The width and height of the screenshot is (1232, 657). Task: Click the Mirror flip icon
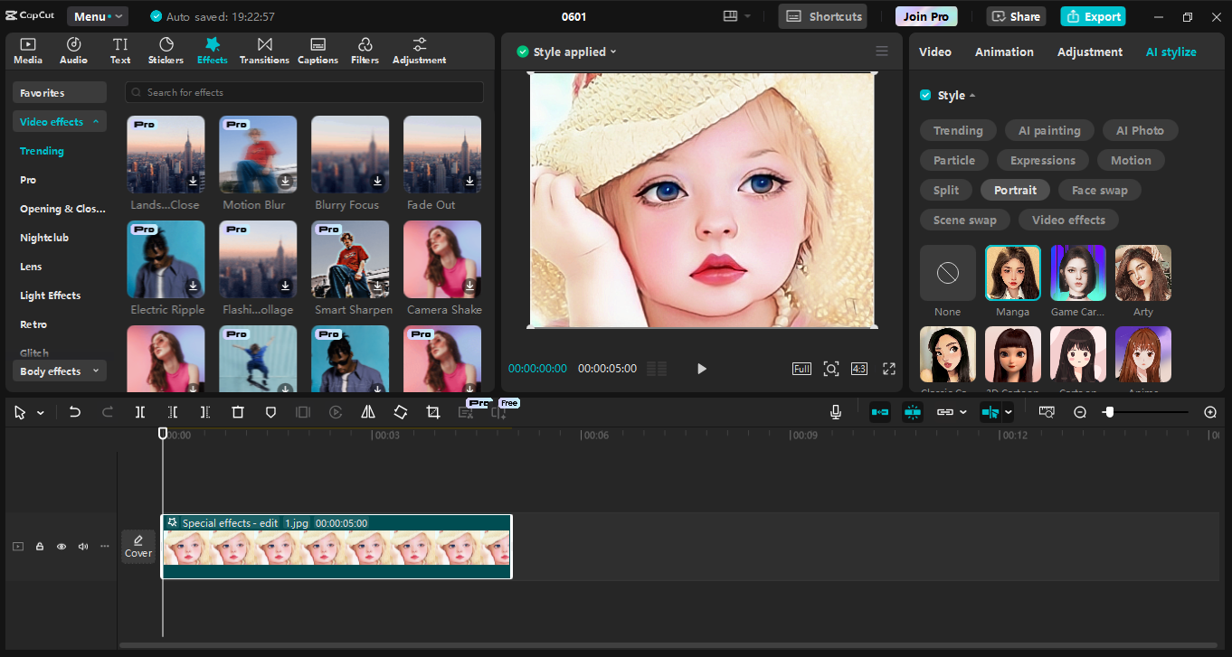tap(368, 412)
